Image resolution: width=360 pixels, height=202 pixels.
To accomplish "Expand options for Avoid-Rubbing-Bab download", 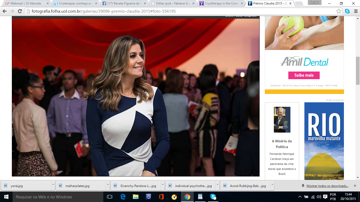I will 273,186.
